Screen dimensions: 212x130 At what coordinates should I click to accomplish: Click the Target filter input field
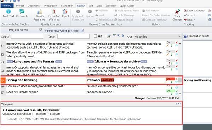(73, 36)
